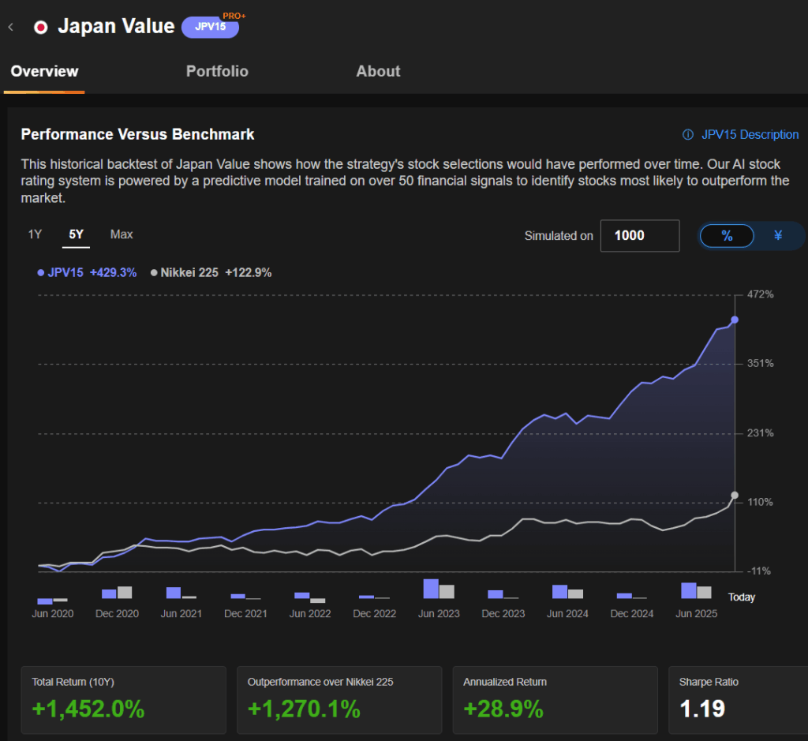808x741 pixels.
Task: Click the Japan flag icon
Action: [40, 27]
